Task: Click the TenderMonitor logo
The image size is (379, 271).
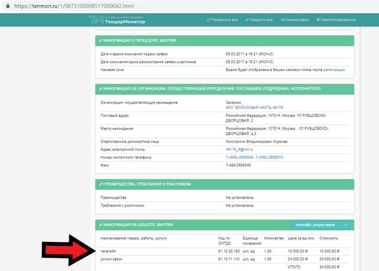Action: coord(117,20)
